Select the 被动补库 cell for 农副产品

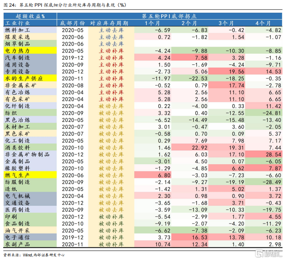click(x=111, y=244)
